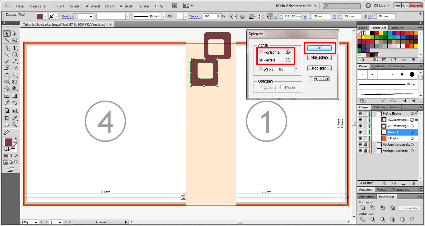
Task: Switch to the Symbole tab
Action: (x=378, y=66)
